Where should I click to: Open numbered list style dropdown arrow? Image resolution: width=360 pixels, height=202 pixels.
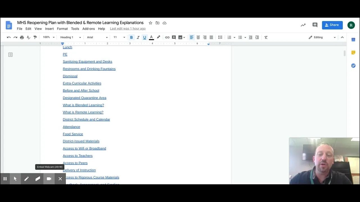tap(234, 37)
